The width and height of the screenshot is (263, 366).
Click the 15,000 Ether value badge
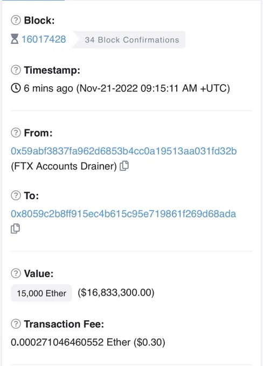coord(41,293)
